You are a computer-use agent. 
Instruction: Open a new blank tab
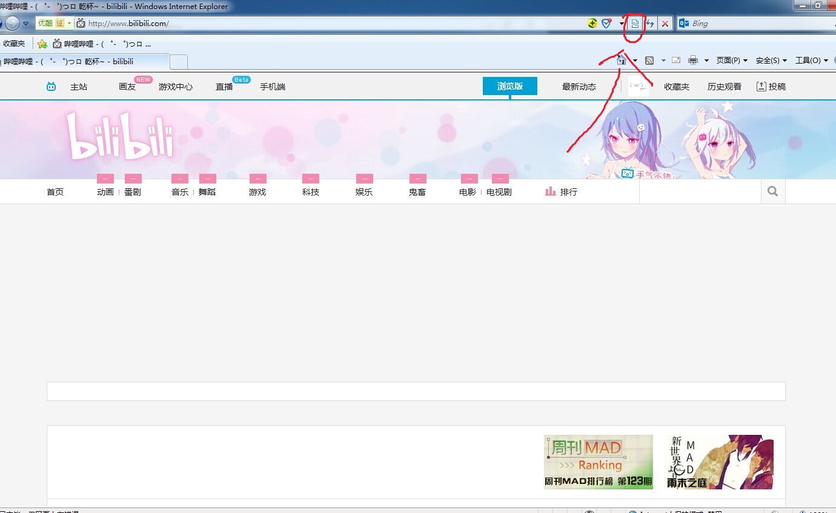pos(179,62)
